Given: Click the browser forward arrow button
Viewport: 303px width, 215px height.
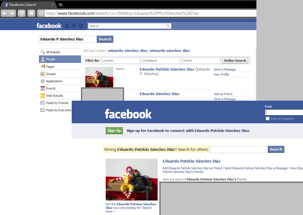Looking at the screenshot, I should [x=12, y=13].
